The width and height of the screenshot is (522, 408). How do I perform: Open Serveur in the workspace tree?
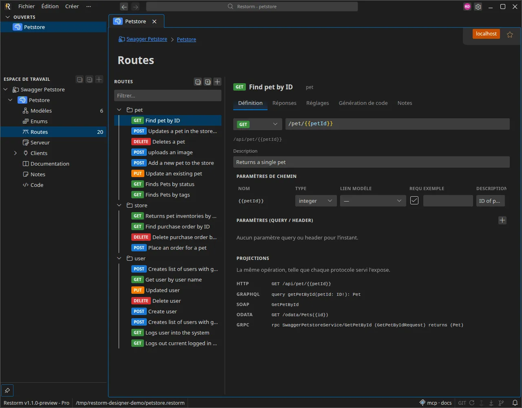point(53,142)
